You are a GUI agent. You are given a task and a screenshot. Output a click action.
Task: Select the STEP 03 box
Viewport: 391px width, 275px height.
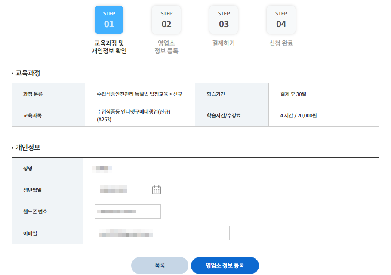224,20
